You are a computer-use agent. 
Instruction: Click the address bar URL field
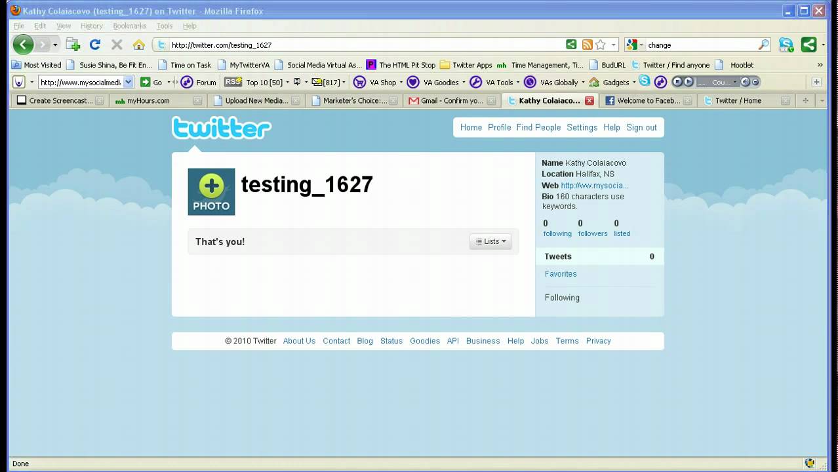[366, 45]
